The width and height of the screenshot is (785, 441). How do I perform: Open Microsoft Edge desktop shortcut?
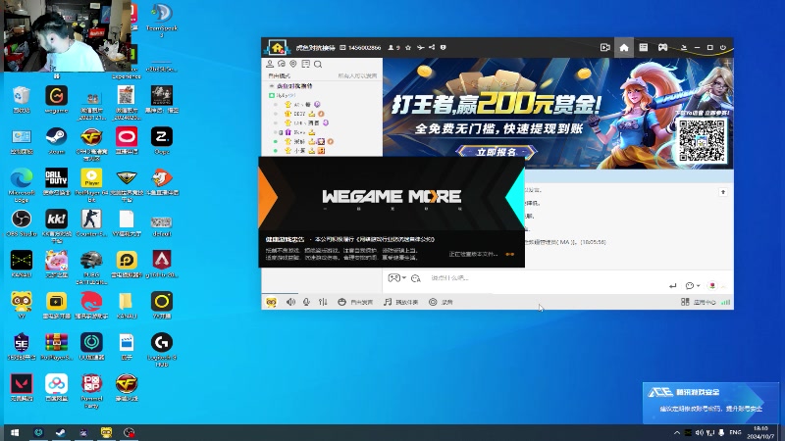tap(21, 185)
